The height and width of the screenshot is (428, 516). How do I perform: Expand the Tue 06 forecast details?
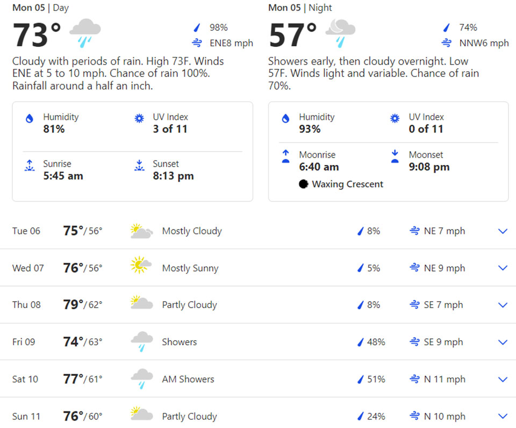[503, 231]
